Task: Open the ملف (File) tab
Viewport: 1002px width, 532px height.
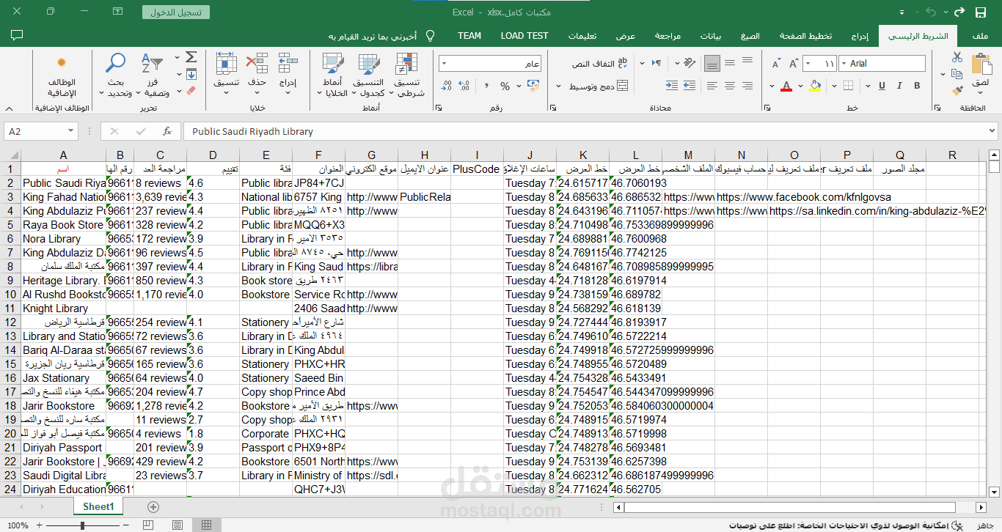Action: coord(979,36)
